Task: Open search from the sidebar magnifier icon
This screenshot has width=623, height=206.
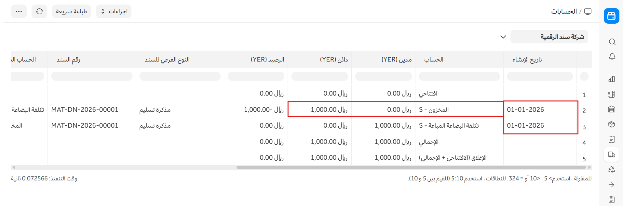Action: coord(612,42)
